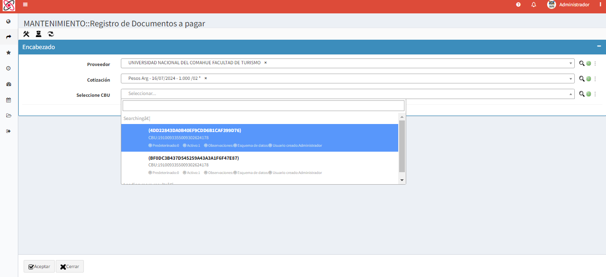The height and width of the screenshot is (277, 606).
Task: Click the tools wrench icon below the title
Action: point(26,34)
